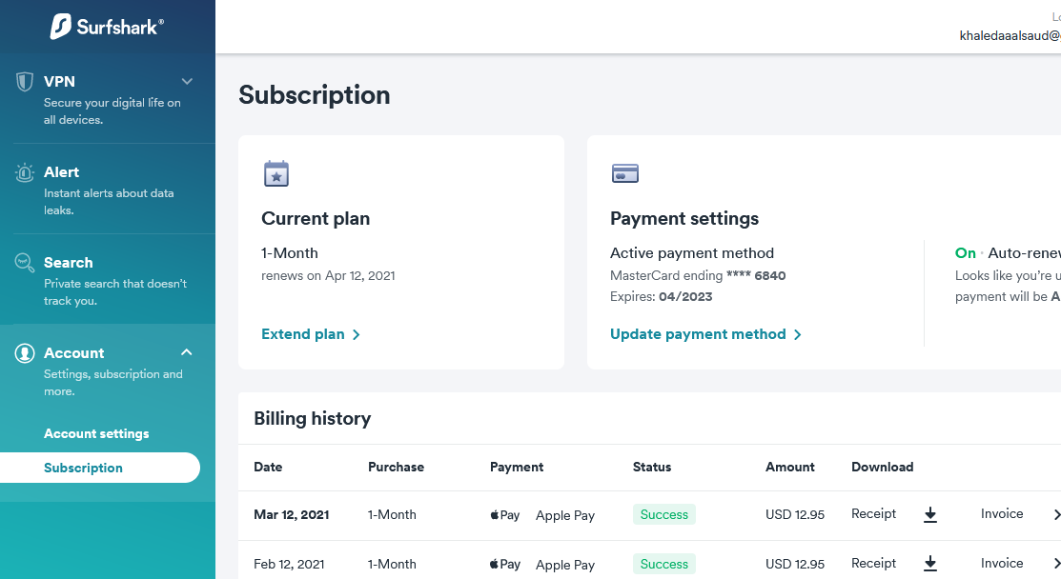Viewport: 1061px width, 579px height.
Task: Click the Mar 12, 2021 date cell
Action: click(292, 515)
